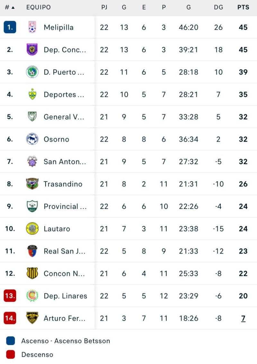
Task: Click the Arturo Fernández club badge
Action: point(32,318)
